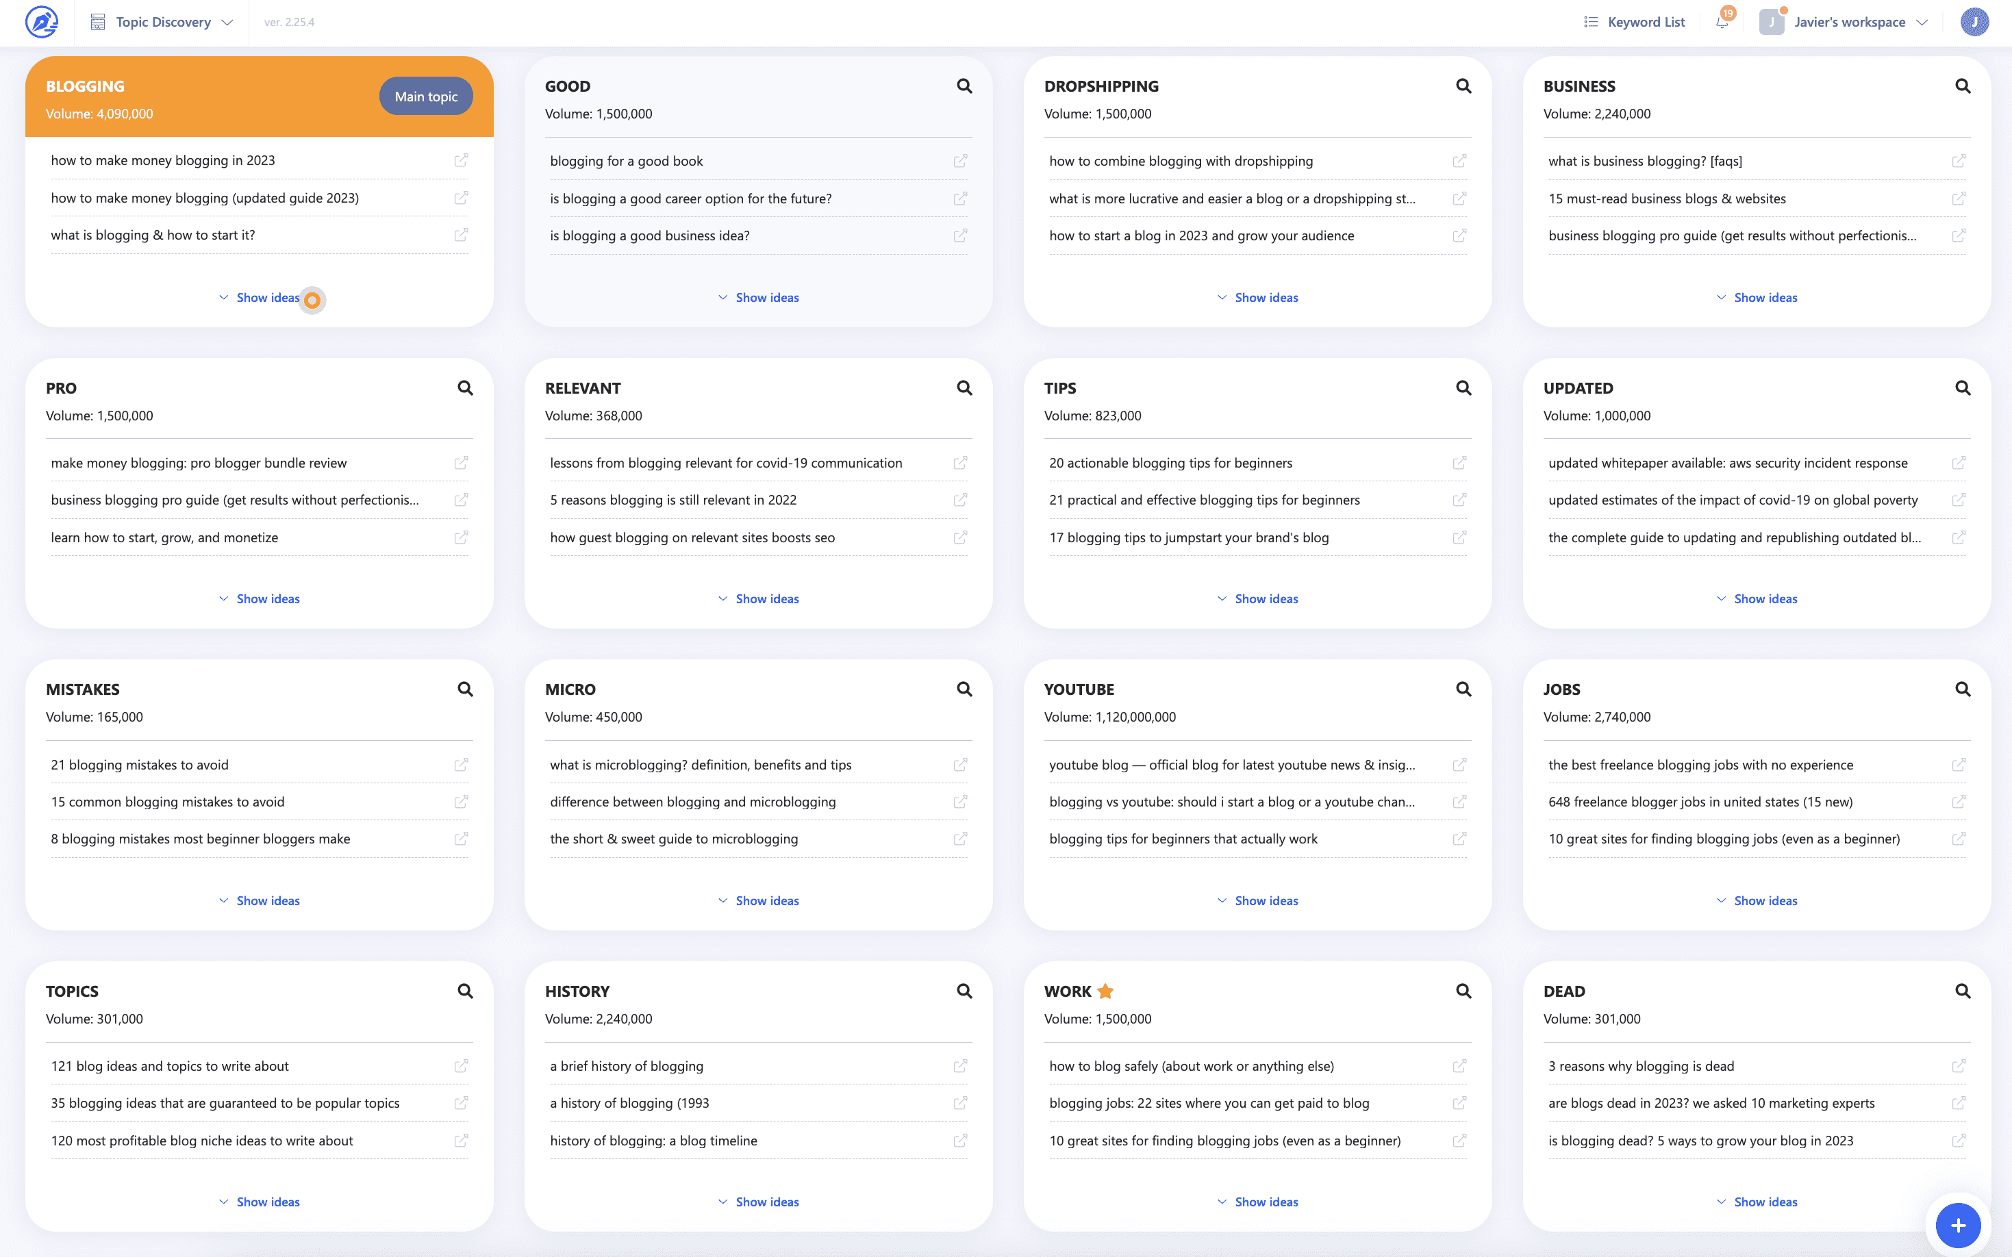Search the GOOD topic magnifier icon
The image size is (2012, 1257).
click(964, 86)
